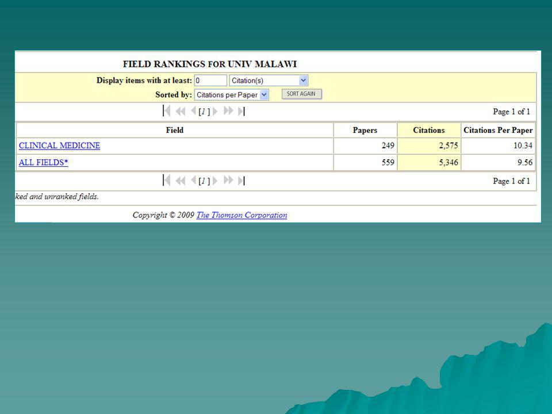The width and height of the screenshot is (552, 414).
Task: Open the Citations per Paper sort dropdown
Action: [x=231, y=95]
